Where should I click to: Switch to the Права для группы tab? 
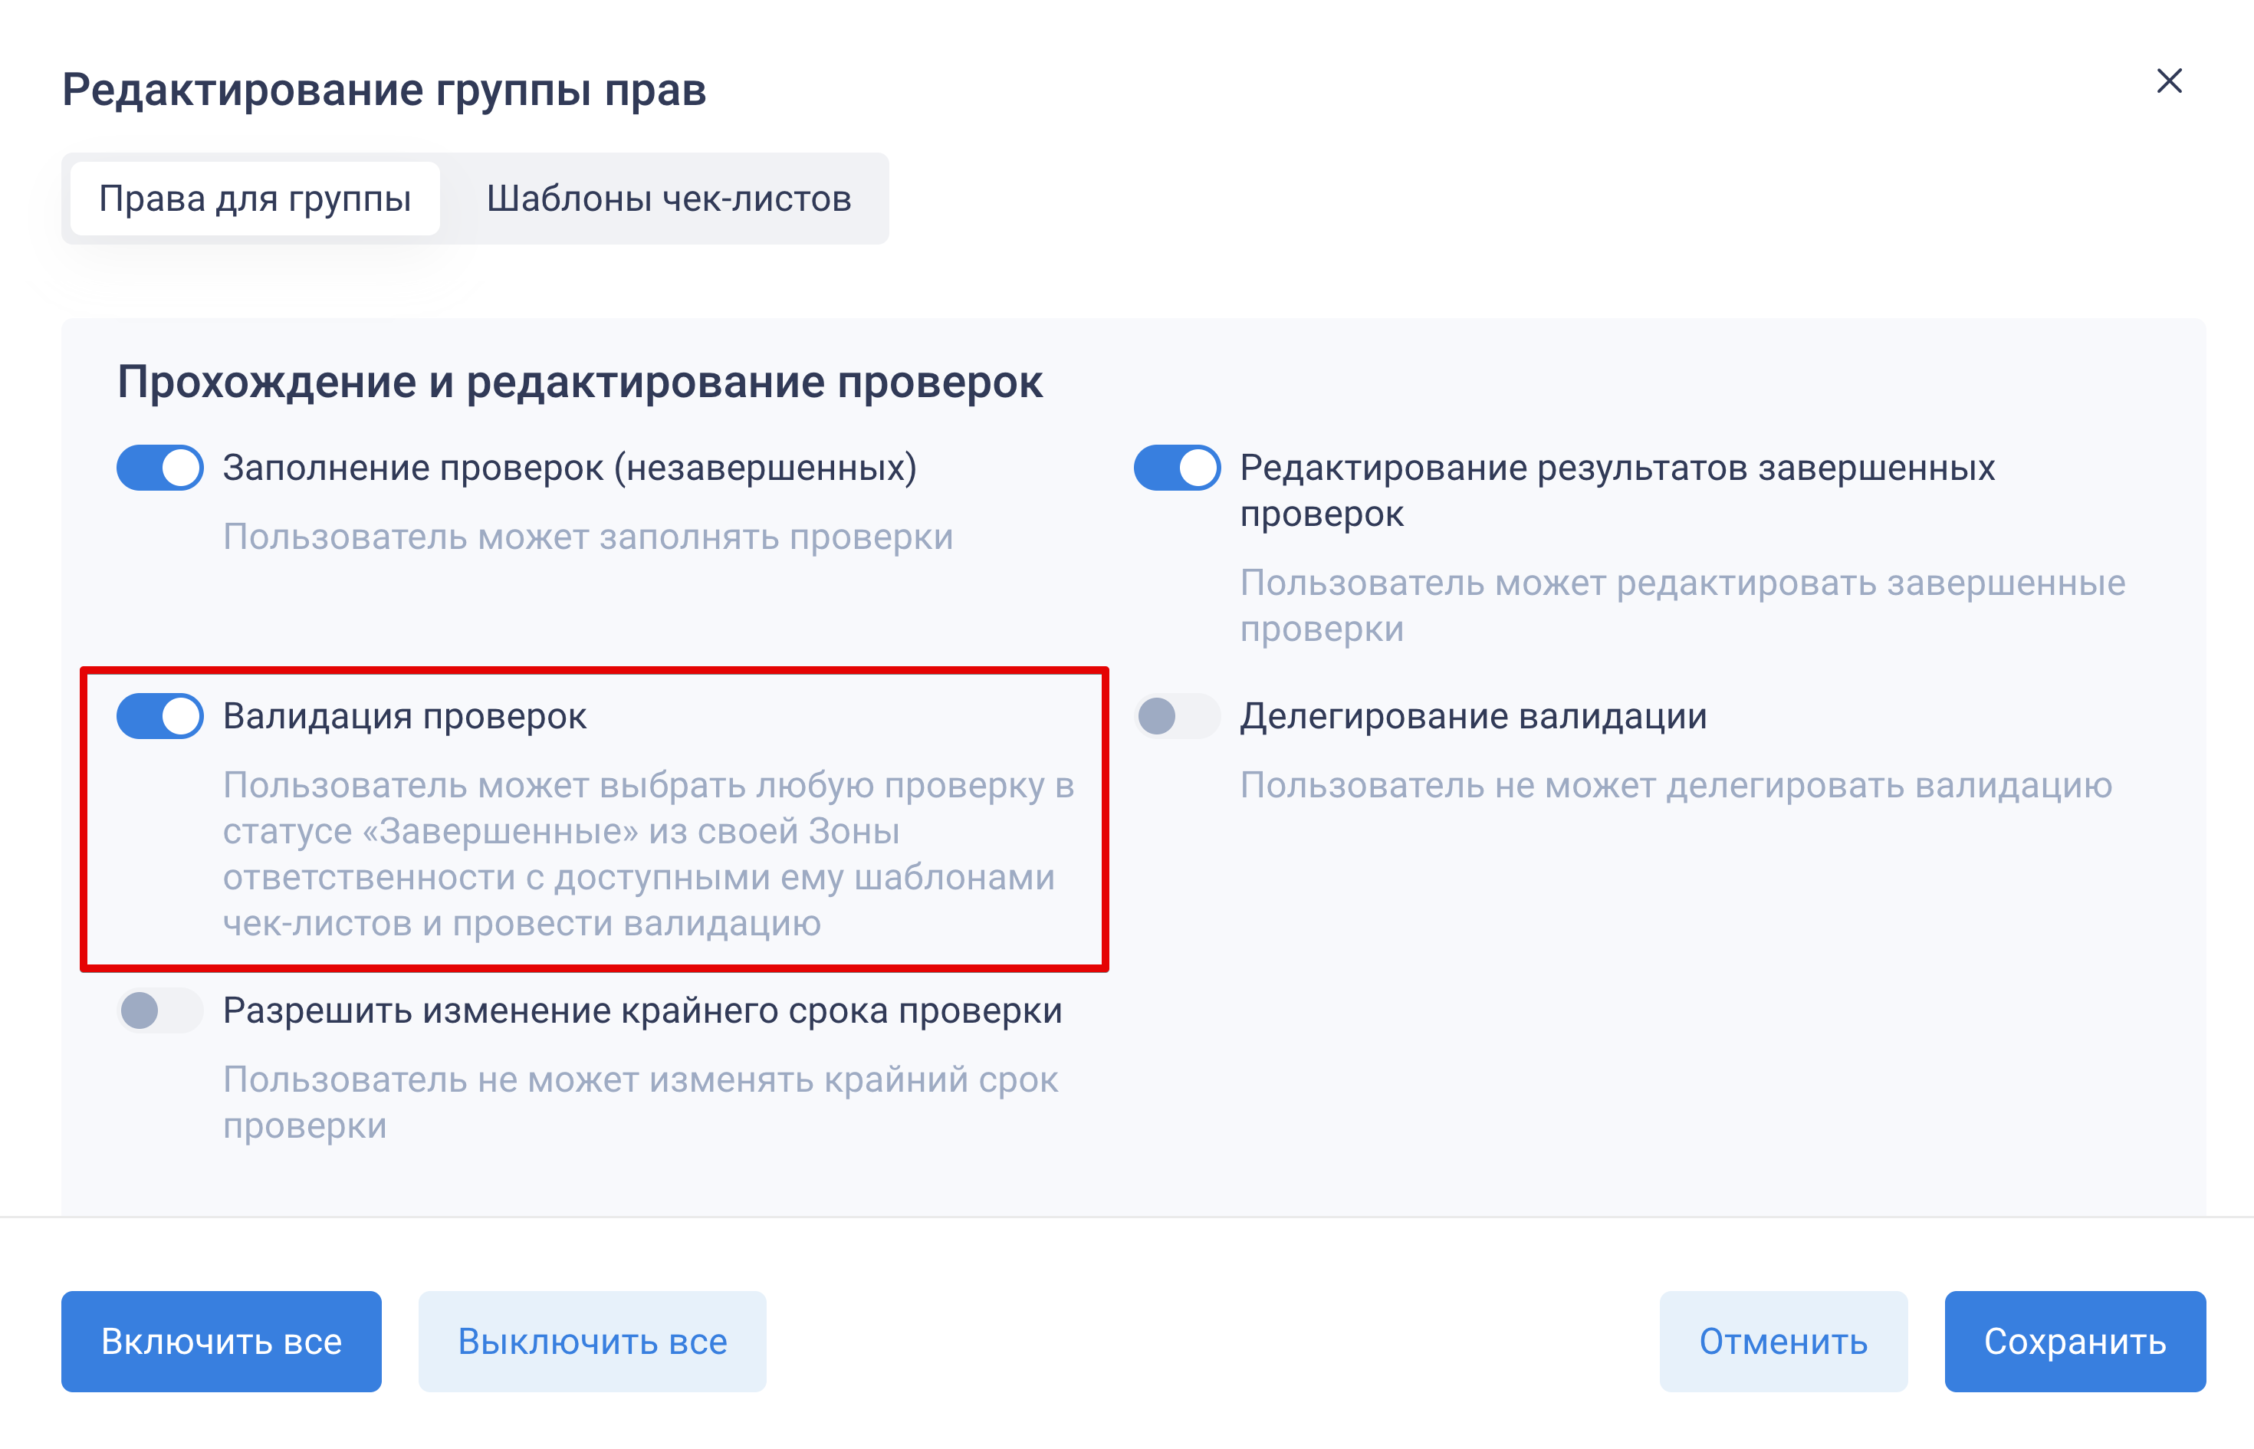[x=255, y=199]
